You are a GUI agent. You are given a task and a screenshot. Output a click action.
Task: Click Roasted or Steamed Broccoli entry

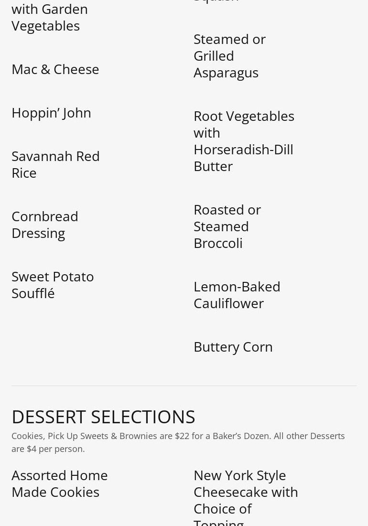[227, 227]
